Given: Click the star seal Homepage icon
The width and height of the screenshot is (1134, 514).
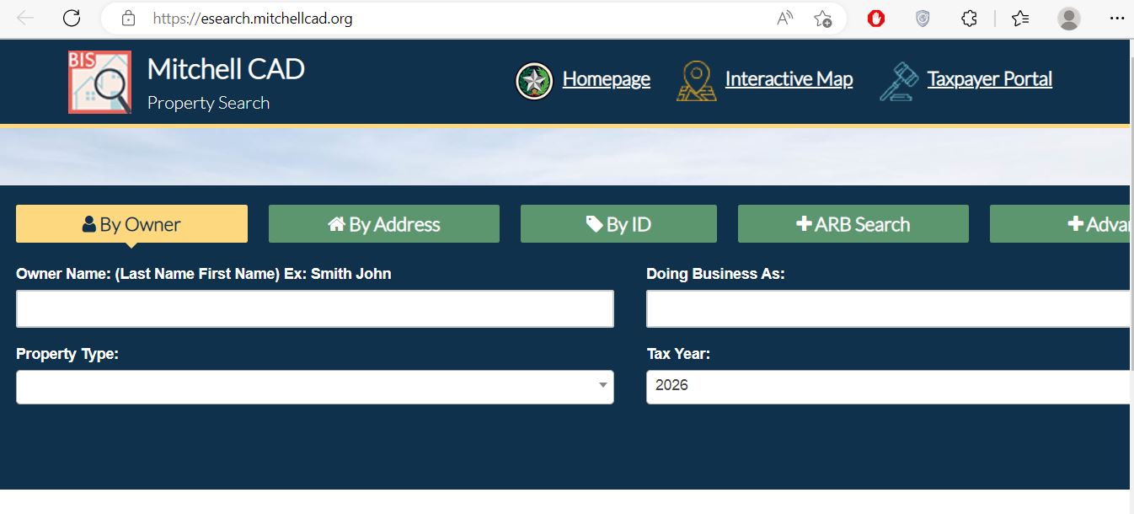Looking at the screenshot, I should pos(534,81).
